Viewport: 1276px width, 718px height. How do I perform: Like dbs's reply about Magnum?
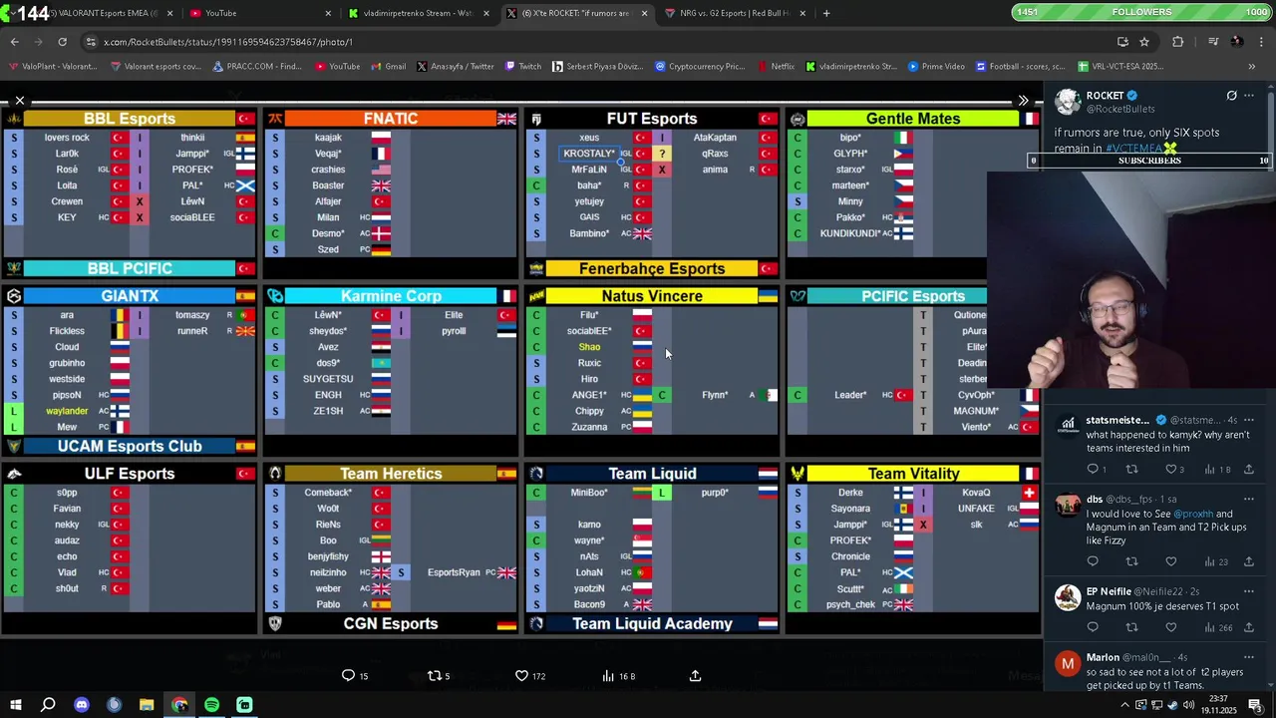coord(1171,561)
